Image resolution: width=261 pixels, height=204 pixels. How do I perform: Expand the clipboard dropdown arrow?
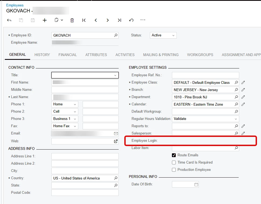point(62,20)
